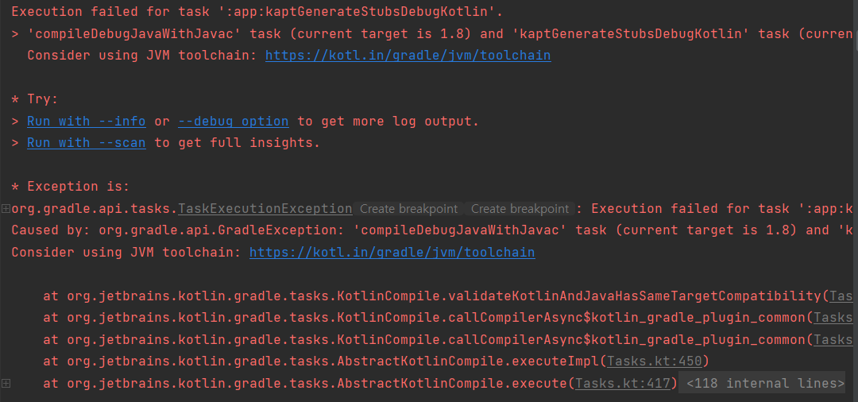Click the 'Run with --info' link
This screenshot has width=858, height=402.
(x=87, y=121)
